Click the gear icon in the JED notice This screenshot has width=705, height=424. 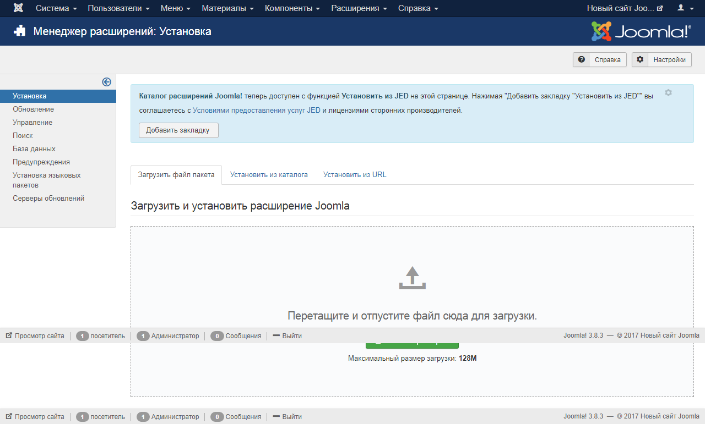click(x=668, y=92)
